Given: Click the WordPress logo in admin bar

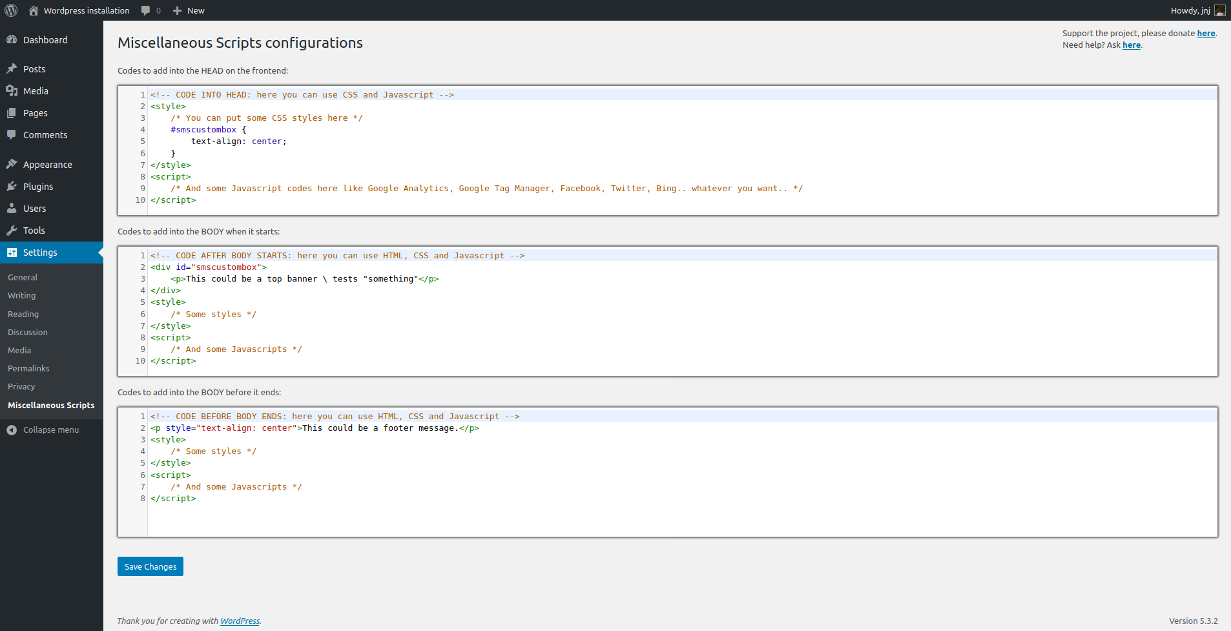Looking at the screenshot, I should point(11,10).
